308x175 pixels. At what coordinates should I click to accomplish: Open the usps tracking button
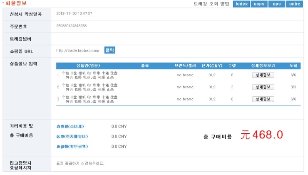tap(259, 4)
